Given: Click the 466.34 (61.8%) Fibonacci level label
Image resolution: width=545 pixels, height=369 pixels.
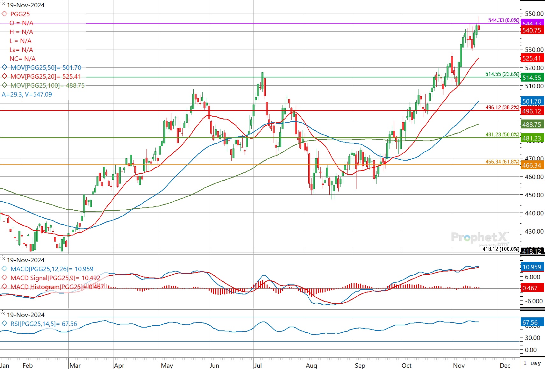Looking at the screenshot, I should [x=502, y=162].
